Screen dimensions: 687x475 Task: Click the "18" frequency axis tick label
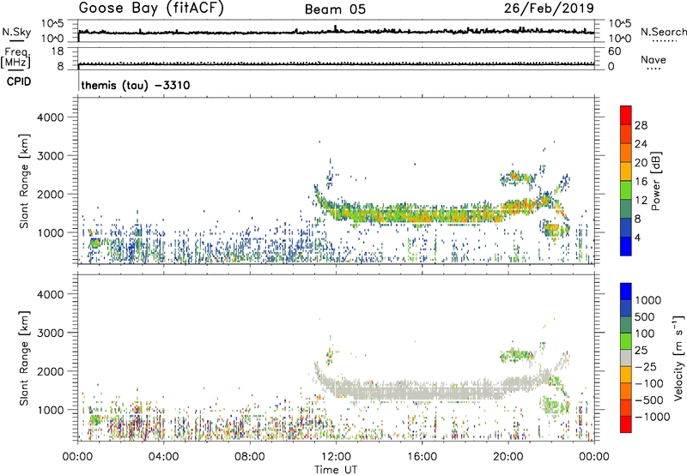click(x=58, y=51)
